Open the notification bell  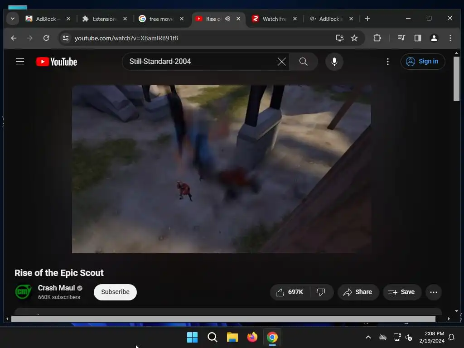point(451,337)
